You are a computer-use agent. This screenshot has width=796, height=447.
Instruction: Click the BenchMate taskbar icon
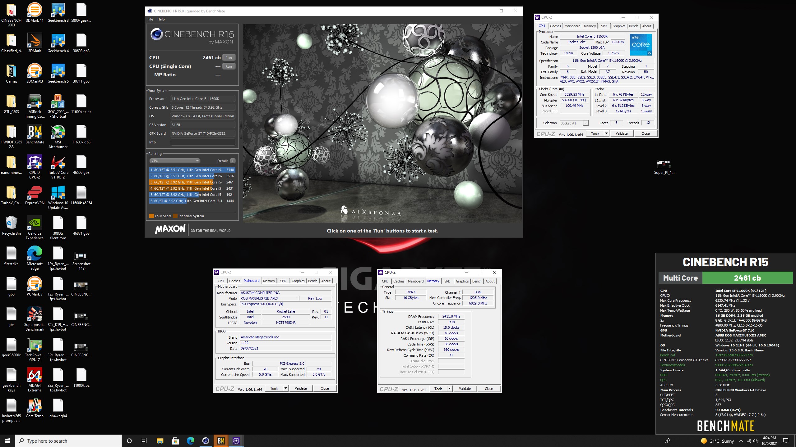click(221, 440)
